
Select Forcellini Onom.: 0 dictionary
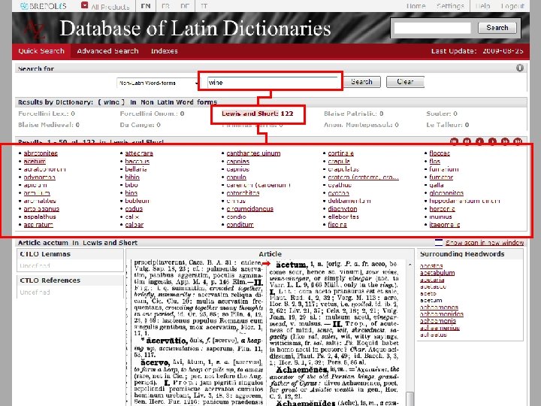click(152, 114)
